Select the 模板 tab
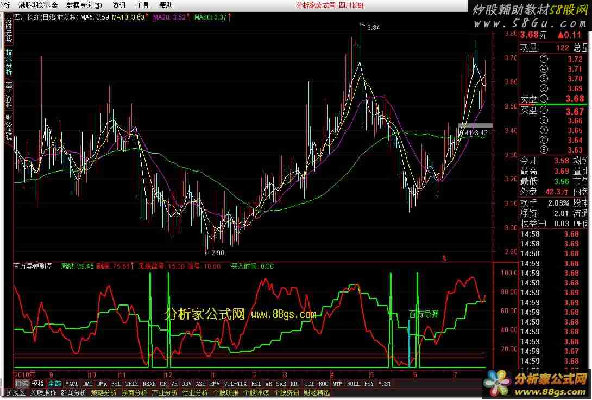 point(38,384)
